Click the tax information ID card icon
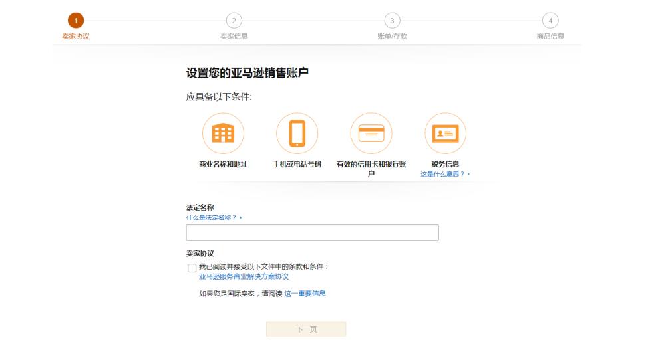 (x=445, y=133)
